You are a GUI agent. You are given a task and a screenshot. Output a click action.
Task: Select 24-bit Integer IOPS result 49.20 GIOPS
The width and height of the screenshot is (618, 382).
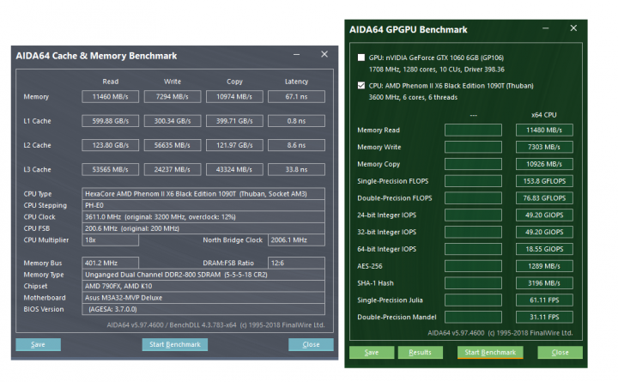pyautogui.click(x=544, y=215)
